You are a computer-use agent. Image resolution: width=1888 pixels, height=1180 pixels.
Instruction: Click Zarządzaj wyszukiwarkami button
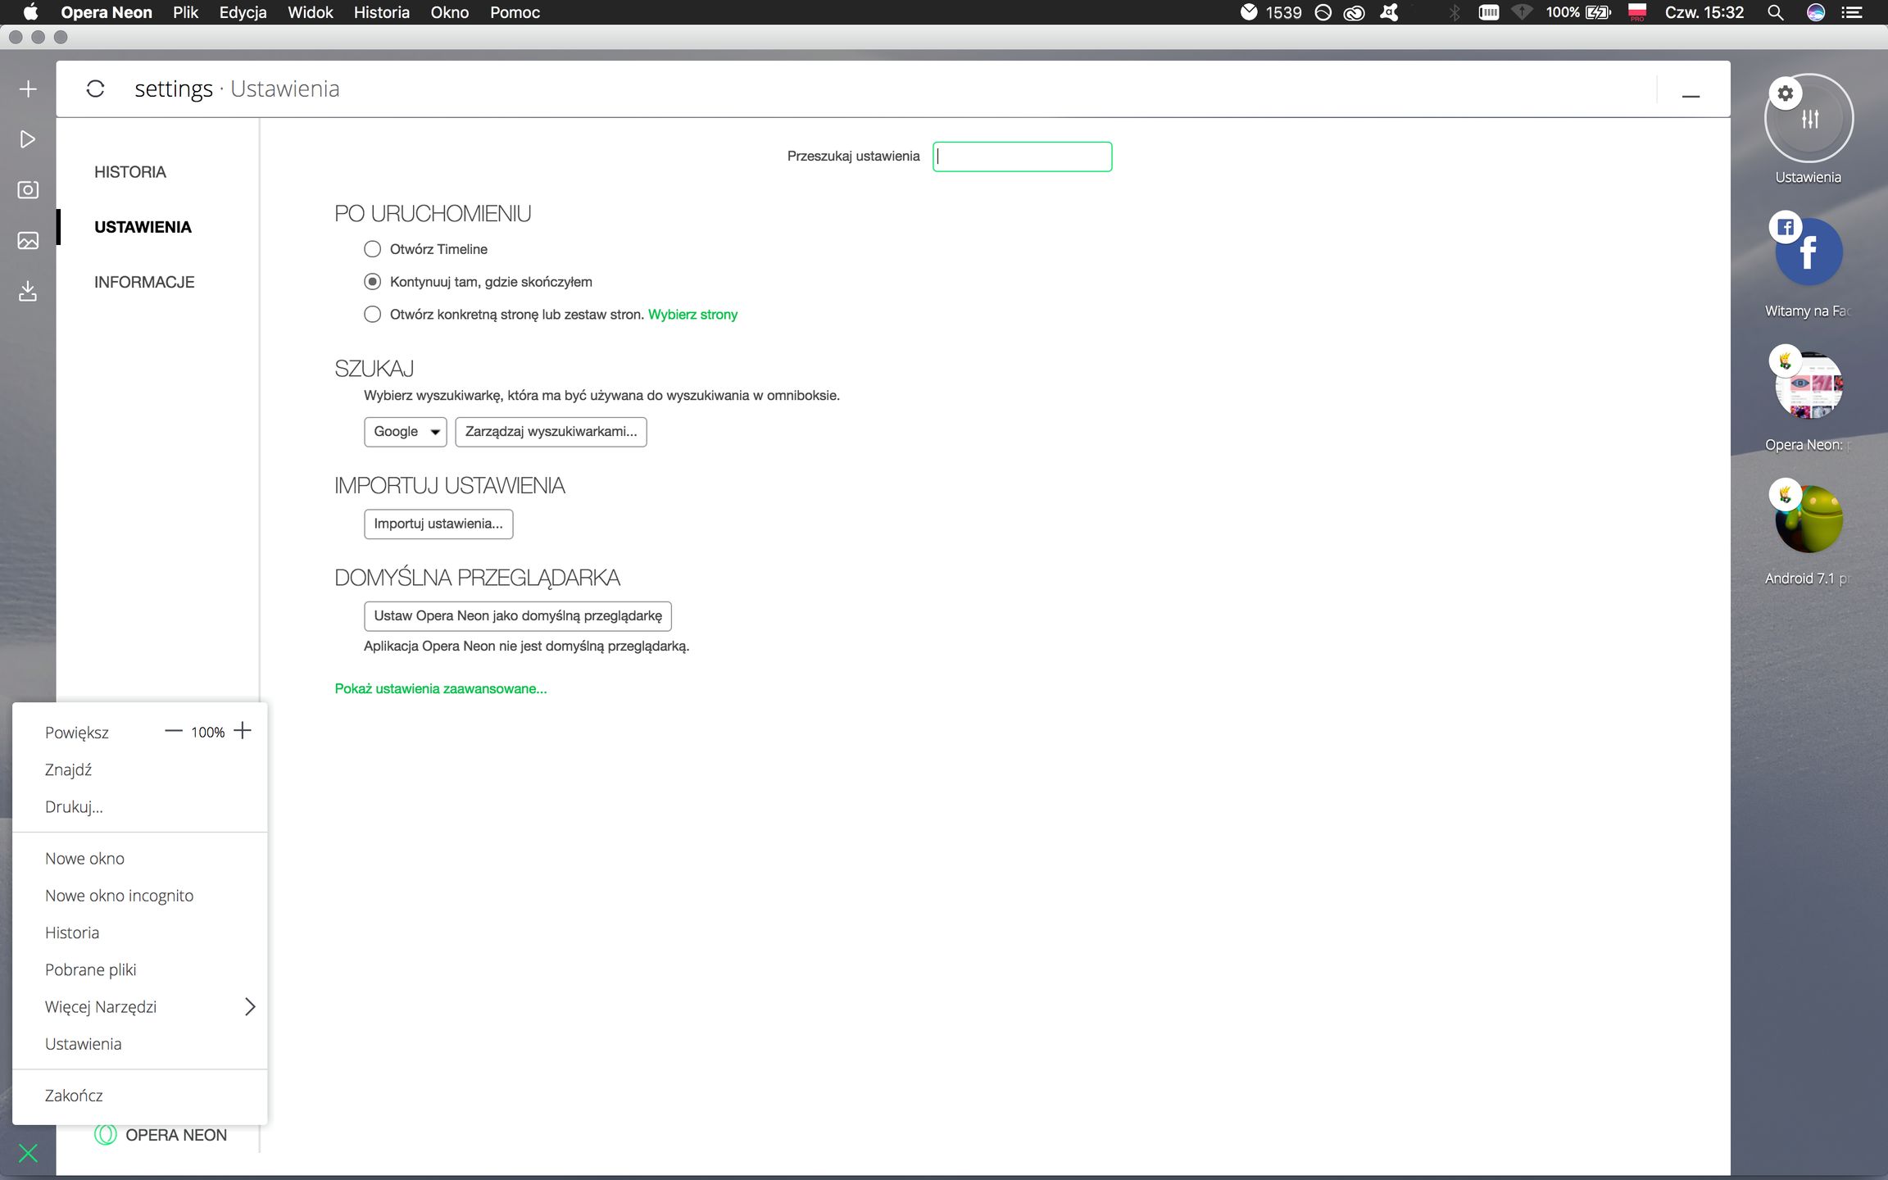pyautogui.click(x=551, y=431)
